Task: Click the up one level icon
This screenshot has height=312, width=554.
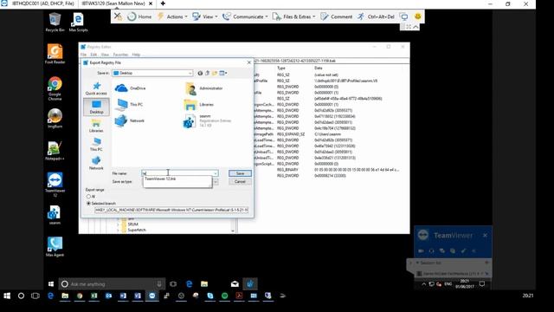Action: 208,73
